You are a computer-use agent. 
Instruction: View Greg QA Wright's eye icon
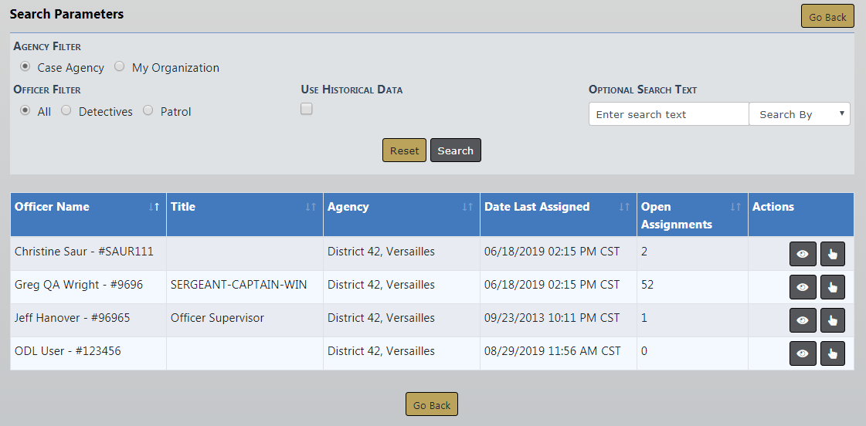pyautogui.click(x=803, y=287)
